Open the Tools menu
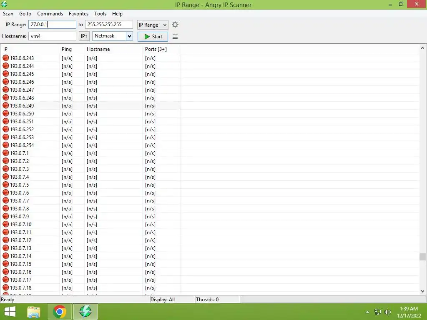427x320 pixels. coord(100,14)
